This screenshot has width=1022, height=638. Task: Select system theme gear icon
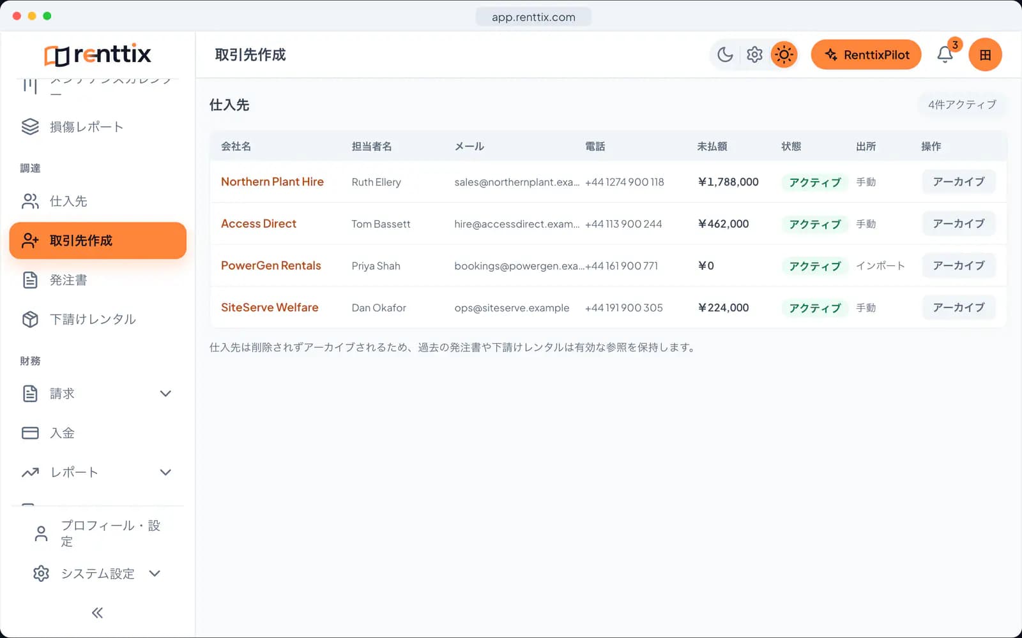tap(754, 55)
